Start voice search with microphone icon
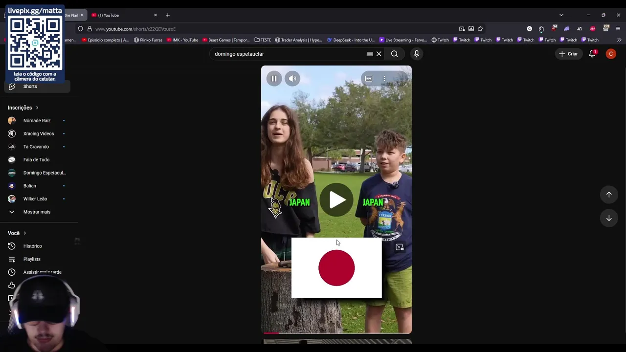 (417, 54)
